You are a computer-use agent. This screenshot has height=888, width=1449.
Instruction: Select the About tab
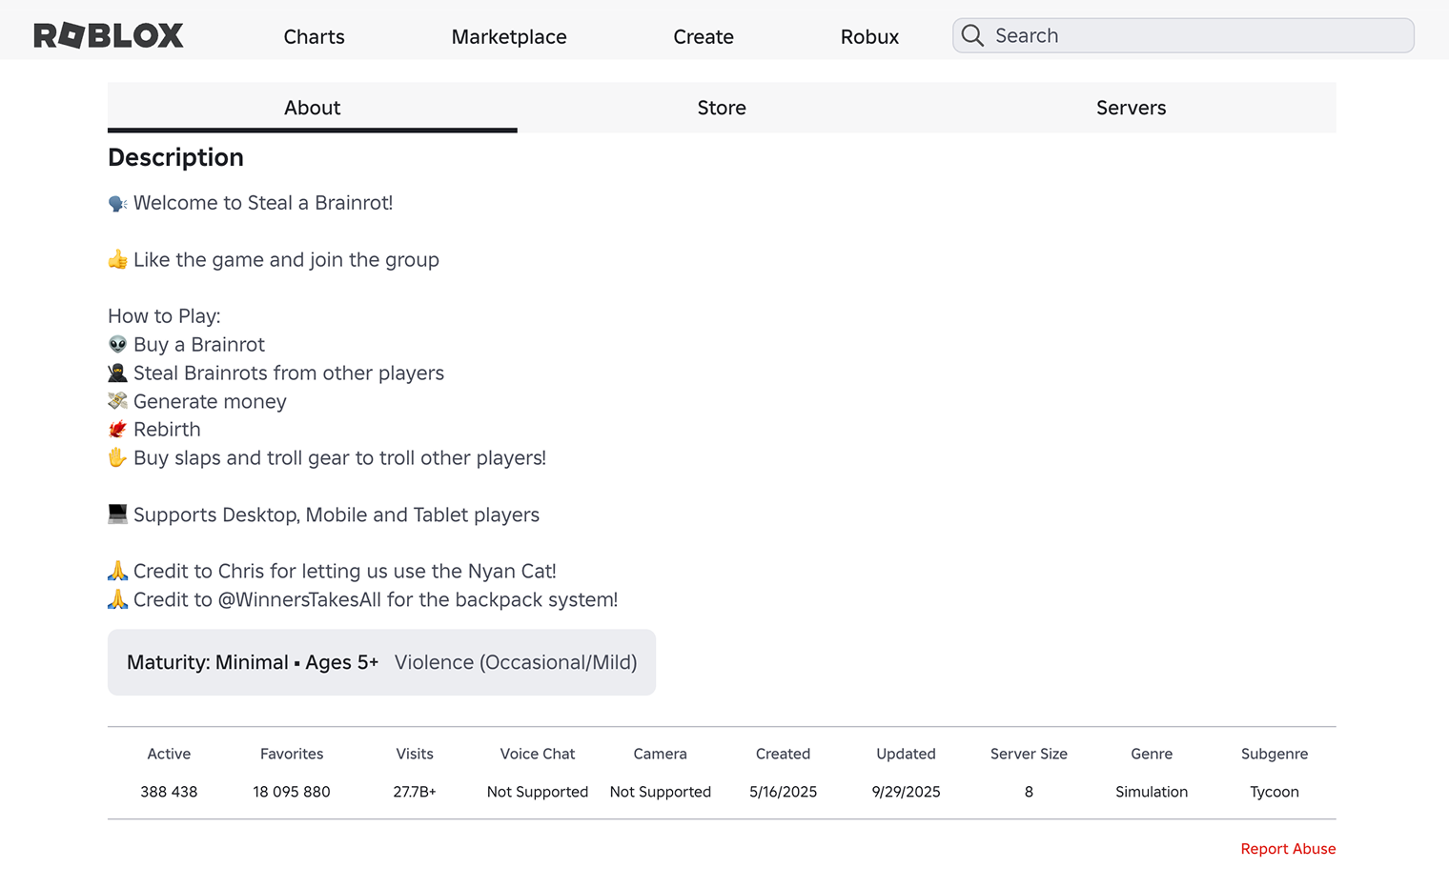pos(312,108)
